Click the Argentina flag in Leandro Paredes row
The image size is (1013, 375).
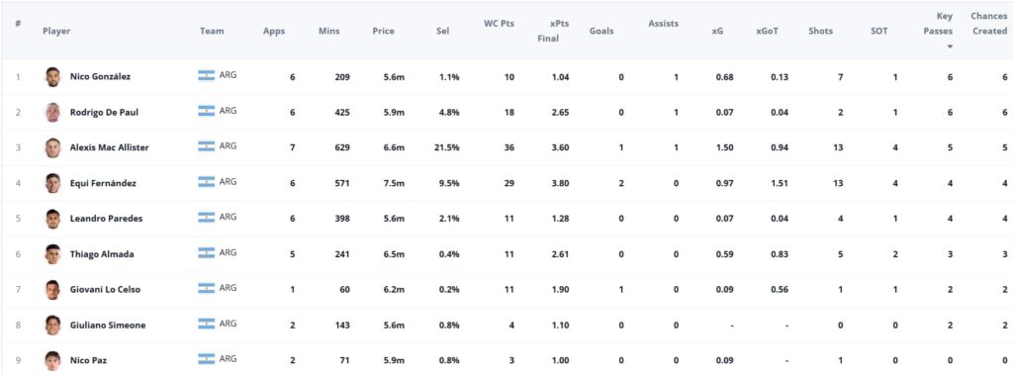tap(206, 218)
